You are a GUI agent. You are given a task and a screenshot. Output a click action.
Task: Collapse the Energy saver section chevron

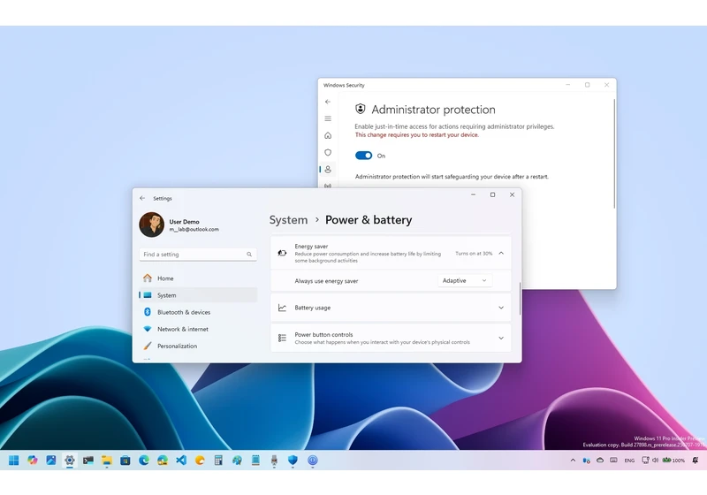(501, 254)
